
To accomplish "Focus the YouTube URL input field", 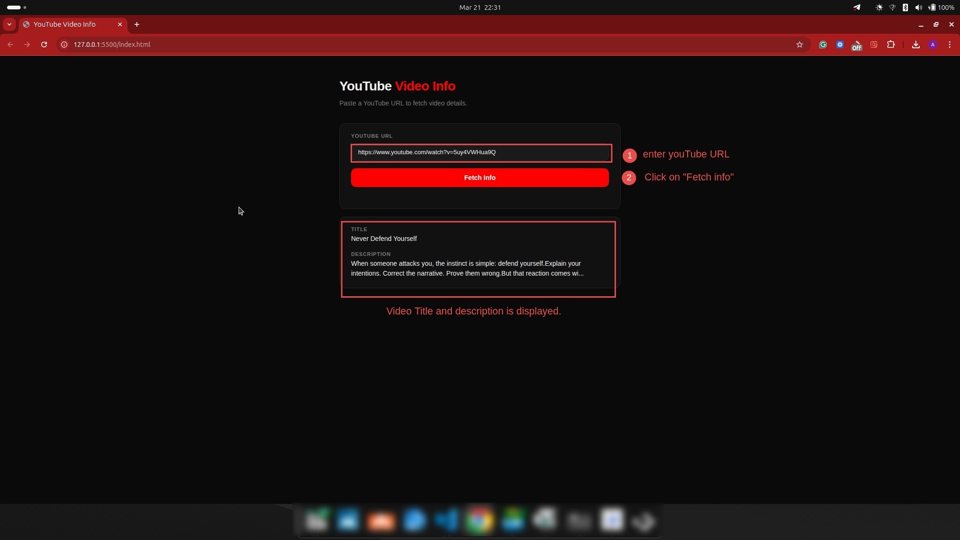I will pyautogui.click(x=480, y=152).
